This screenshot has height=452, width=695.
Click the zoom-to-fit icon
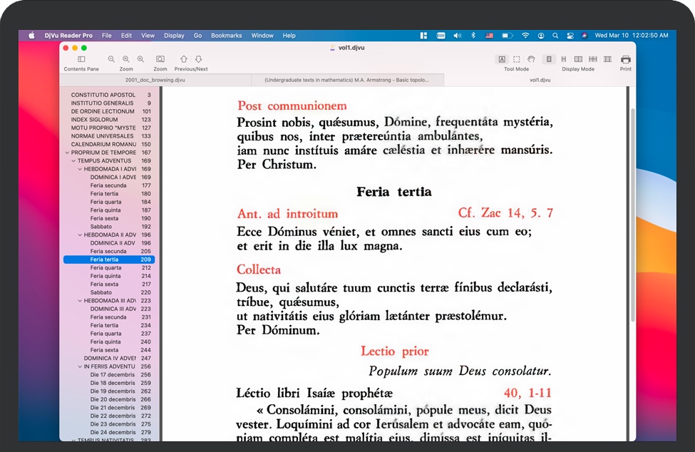click(160, 60)
